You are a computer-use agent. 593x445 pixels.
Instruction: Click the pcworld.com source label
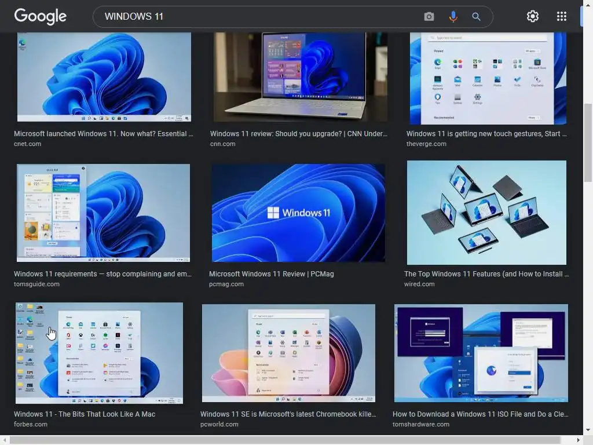point(219,425)
